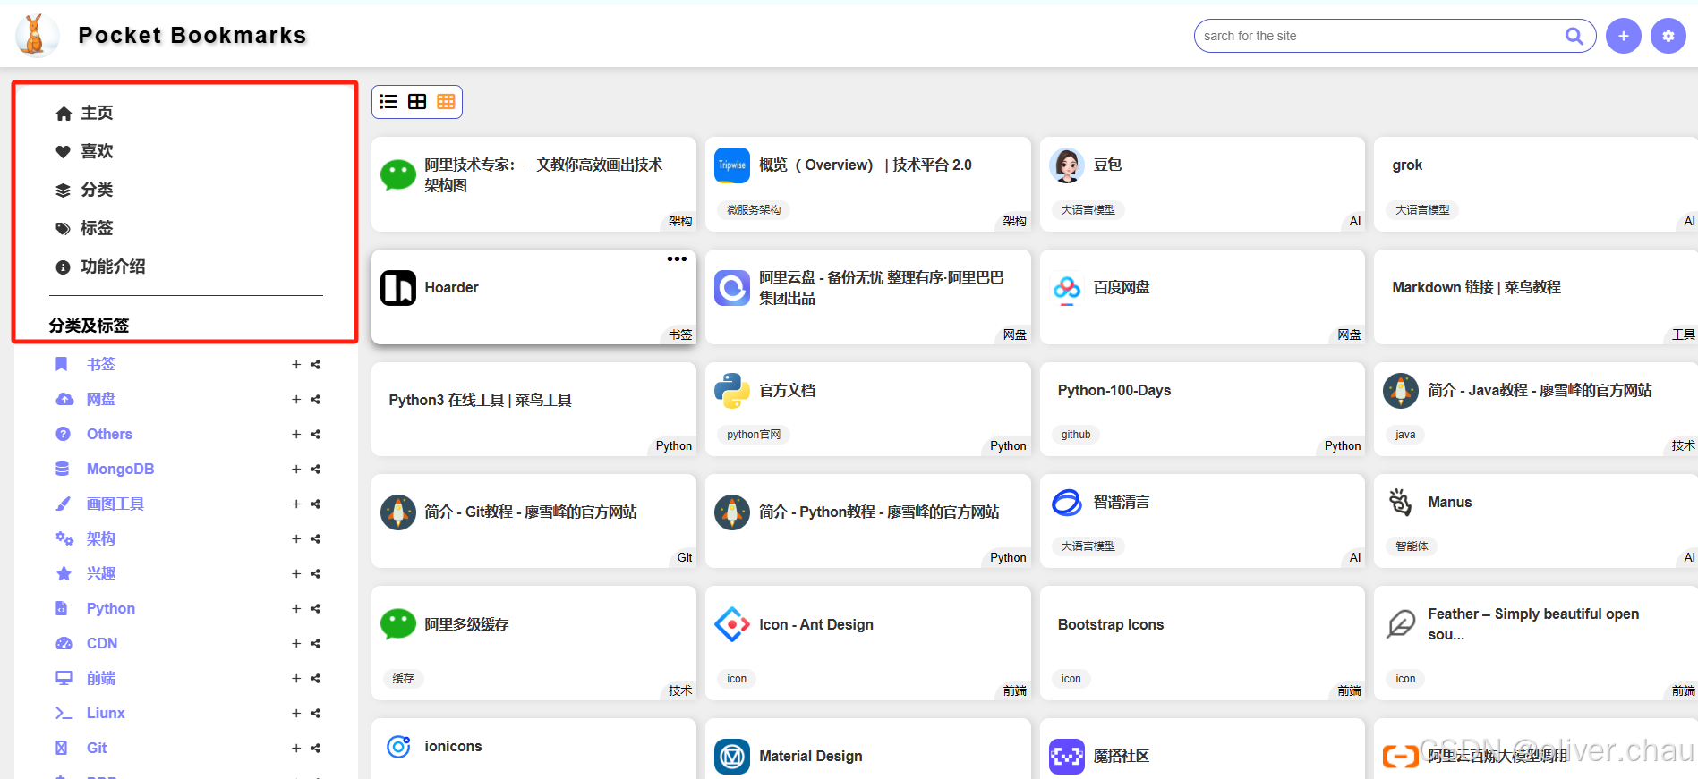1698x779 pixels.
Task: Click plus icon next to 书签
Action: 296,364
